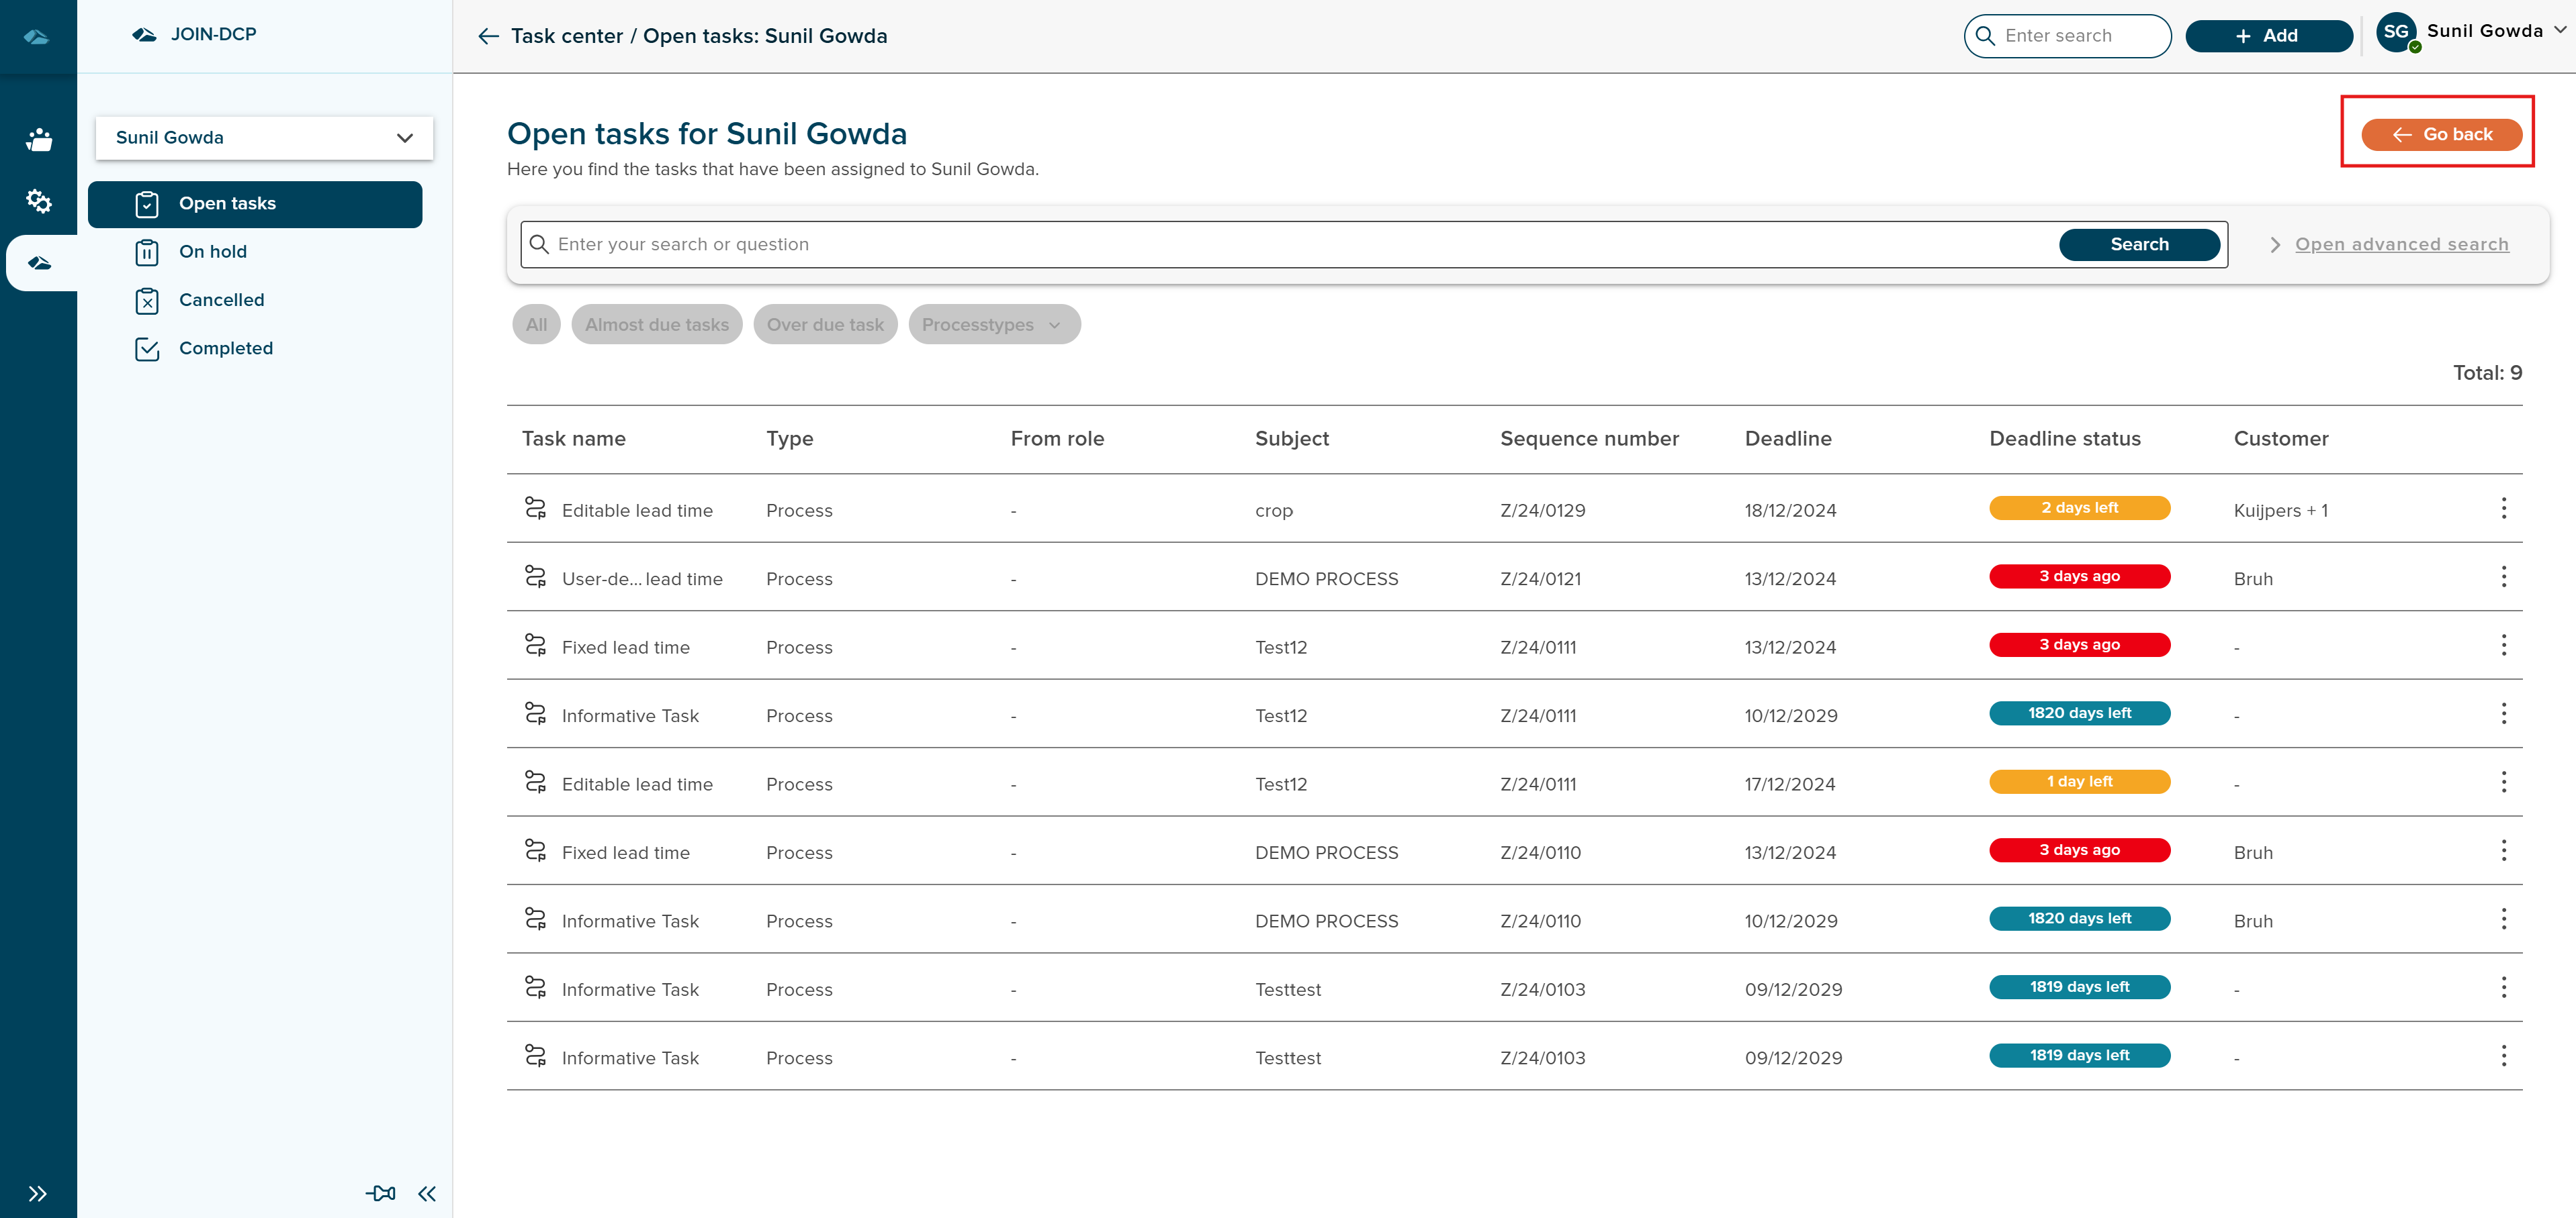Click the pin icon to pin sidebar
The image size is (2576, 1218).
[380, 1193]
